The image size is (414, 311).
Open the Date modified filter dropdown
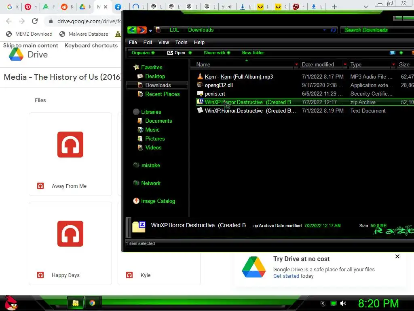tap(345, 64)
